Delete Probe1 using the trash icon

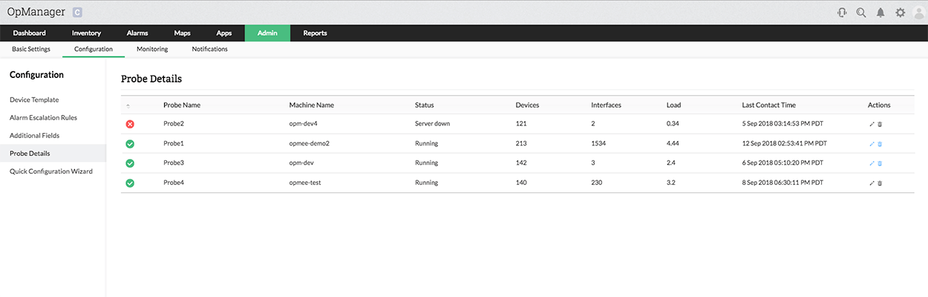[880, 144]
